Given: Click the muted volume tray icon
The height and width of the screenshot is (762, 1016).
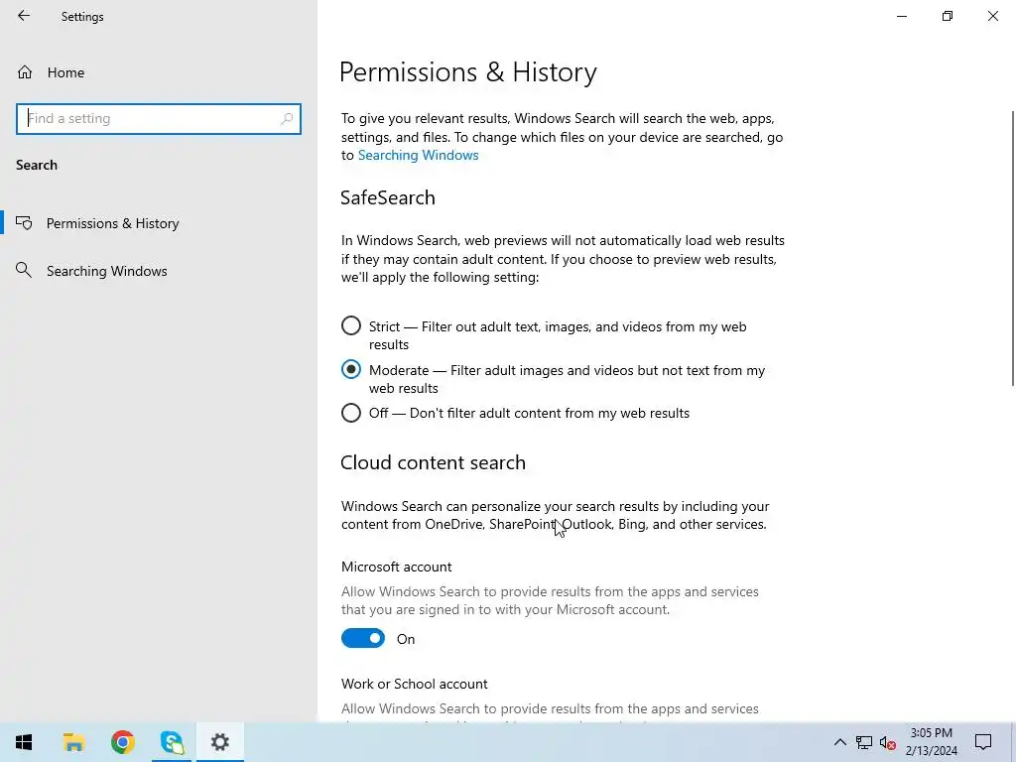Looking at the screenshot, I should [888, 742].
